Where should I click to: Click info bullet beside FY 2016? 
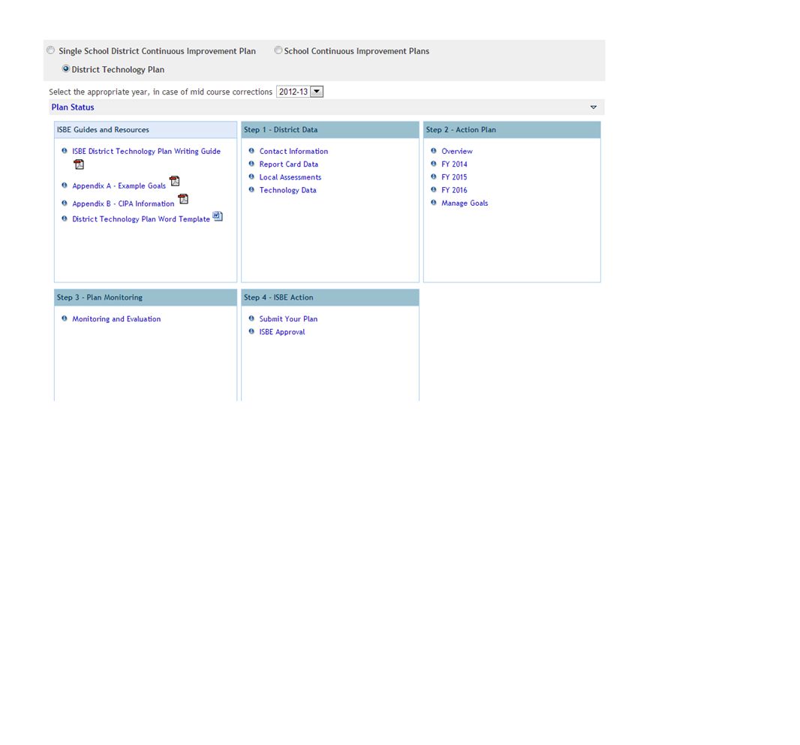[x=434, y=189]
